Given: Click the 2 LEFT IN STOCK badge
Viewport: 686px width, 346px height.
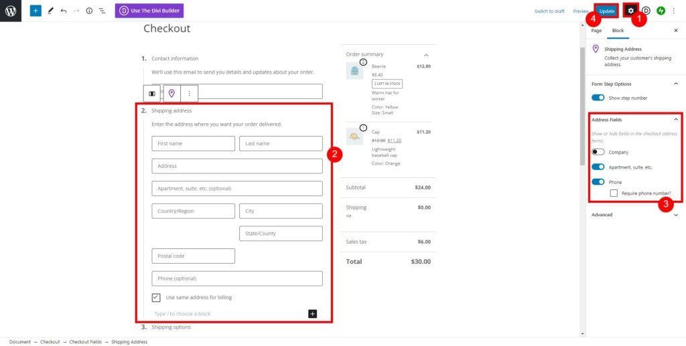Looking at the screenshot, I should [387, 84].
